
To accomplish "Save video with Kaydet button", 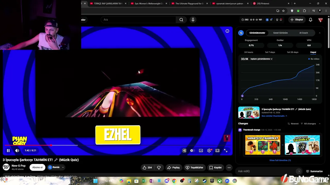I will tap(216, 168).
